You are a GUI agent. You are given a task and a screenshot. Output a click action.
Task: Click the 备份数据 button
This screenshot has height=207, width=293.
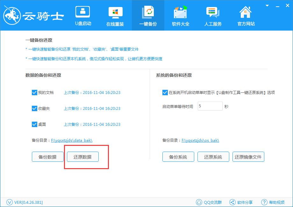(x=48, y=157)
